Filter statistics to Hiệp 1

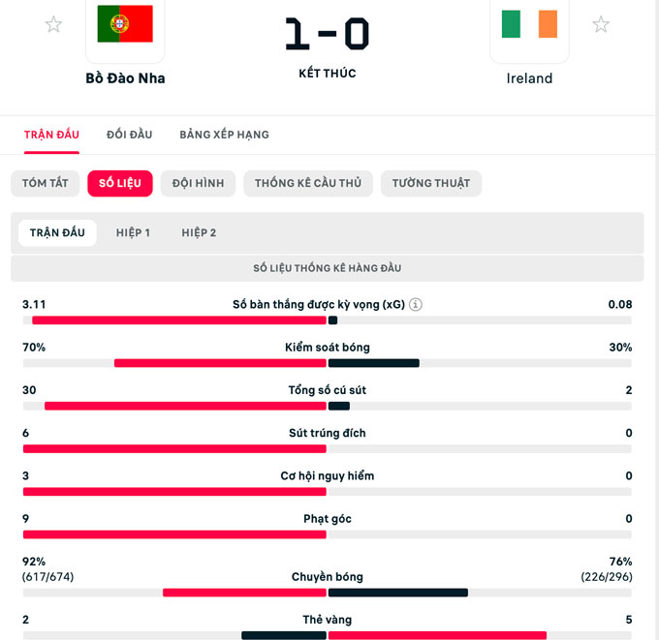click(133, 232)
